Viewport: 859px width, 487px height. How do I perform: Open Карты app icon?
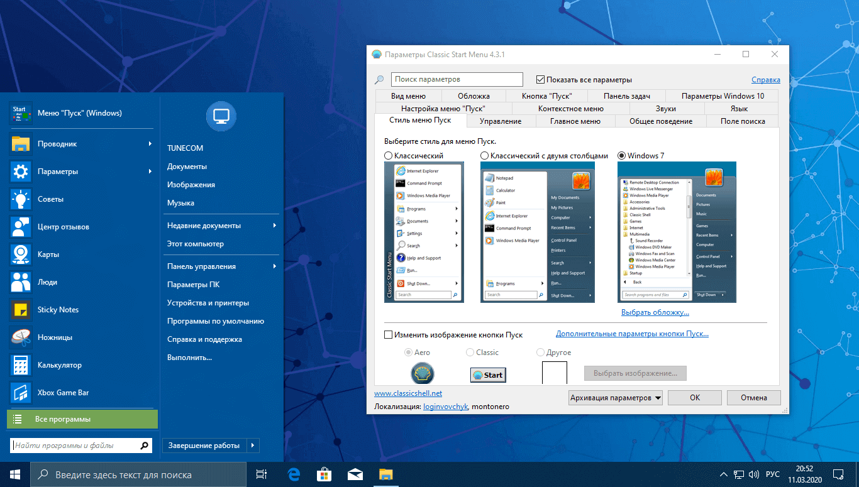[x=21, y=254]
